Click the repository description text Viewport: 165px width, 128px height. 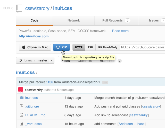pos(63,31)
